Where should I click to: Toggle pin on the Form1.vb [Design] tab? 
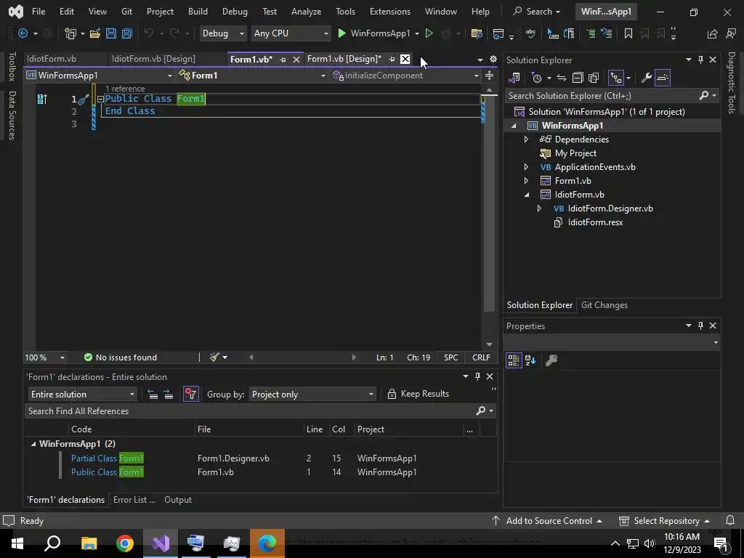[392, 59]
